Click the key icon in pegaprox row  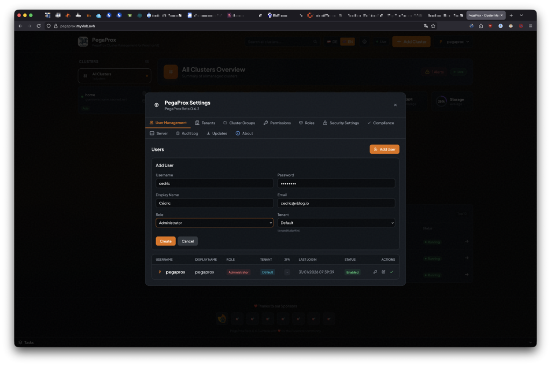pos(375,272)
